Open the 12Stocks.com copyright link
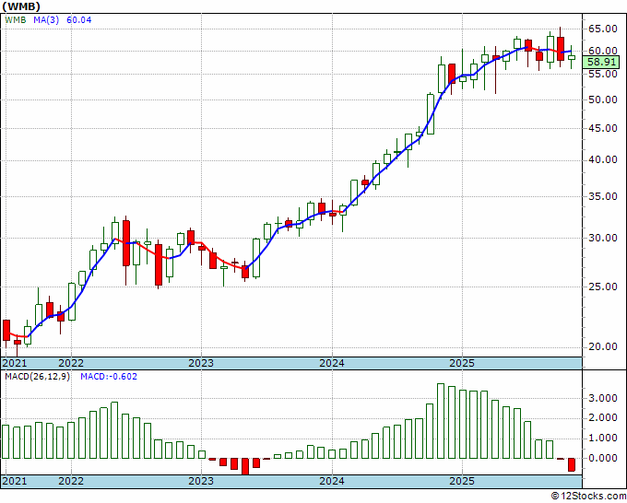 point(588,497)
